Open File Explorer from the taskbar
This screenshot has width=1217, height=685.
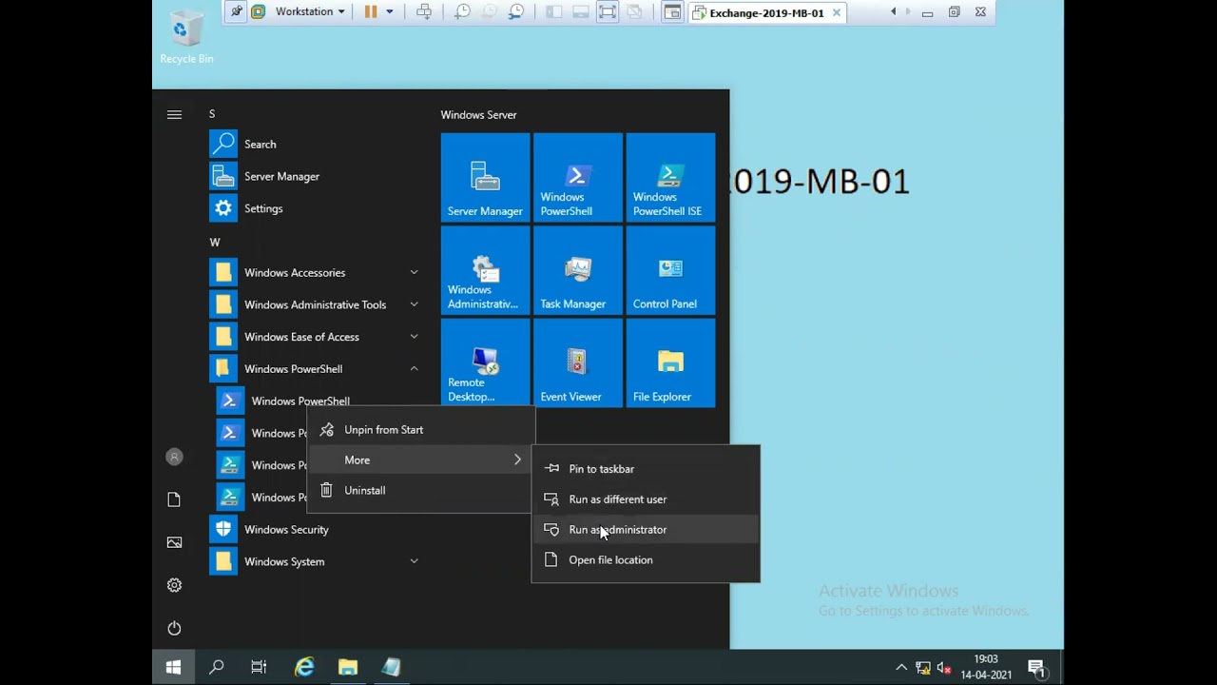348,668
